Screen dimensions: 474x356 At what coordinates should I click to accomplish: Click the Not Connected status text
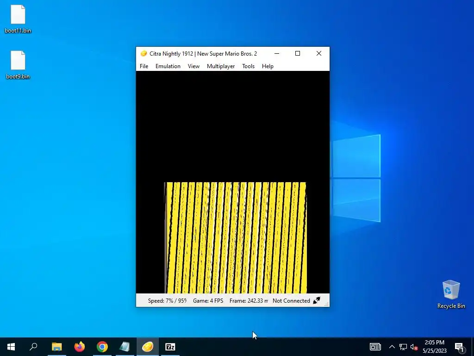pos(291,300)
